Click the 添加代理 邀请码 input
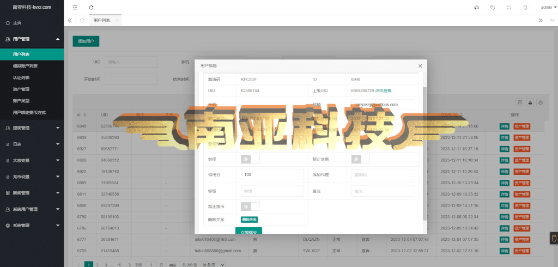558x267 pixels. pos(383,175)
